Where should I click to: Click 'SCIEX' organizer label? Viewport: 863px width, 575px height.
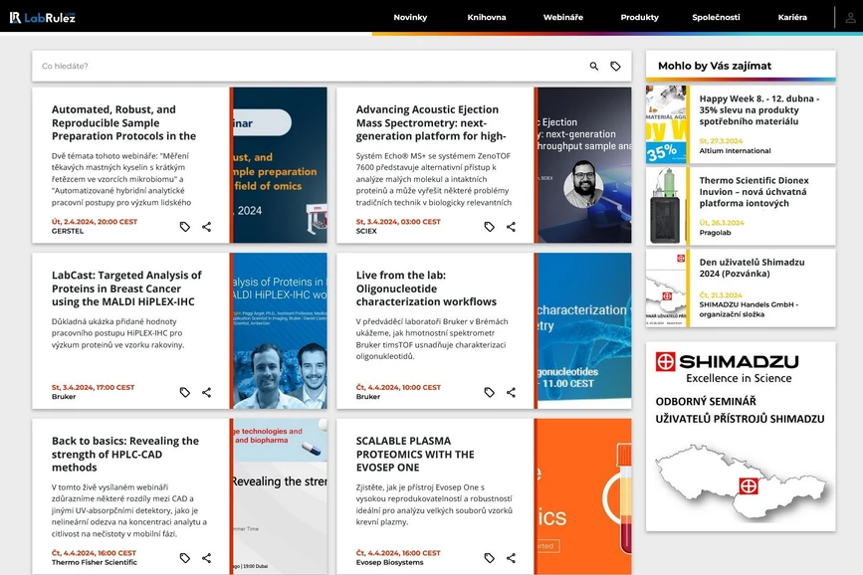366,231
